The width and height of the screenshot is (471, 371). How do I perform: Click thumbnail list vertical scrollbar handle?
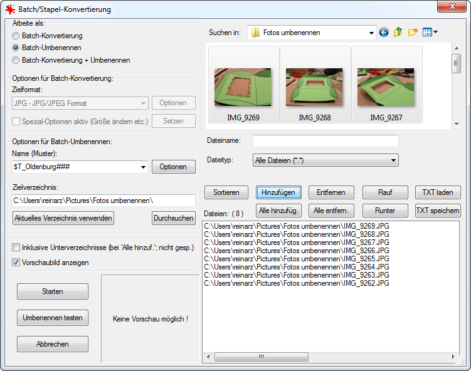pos(457,63)
